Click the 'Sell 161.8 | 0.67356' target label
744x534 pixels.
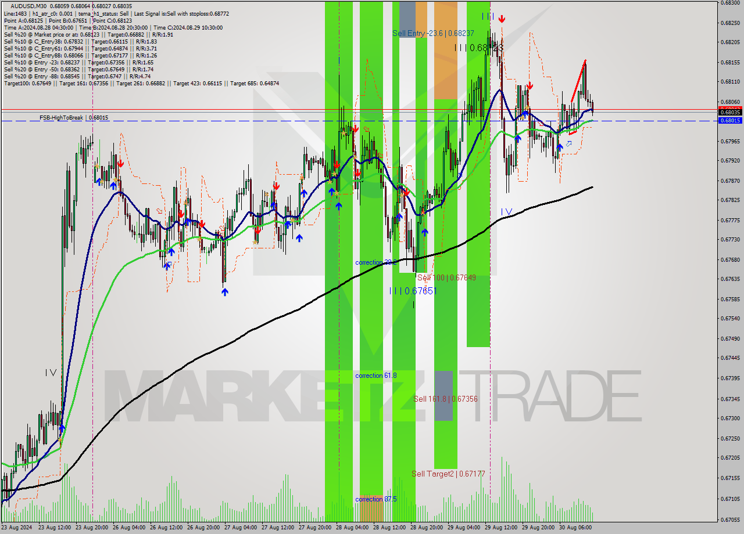click(446, 399)
